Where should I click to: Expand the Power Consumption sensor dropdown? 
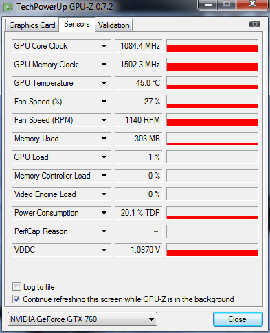[104, 213]
